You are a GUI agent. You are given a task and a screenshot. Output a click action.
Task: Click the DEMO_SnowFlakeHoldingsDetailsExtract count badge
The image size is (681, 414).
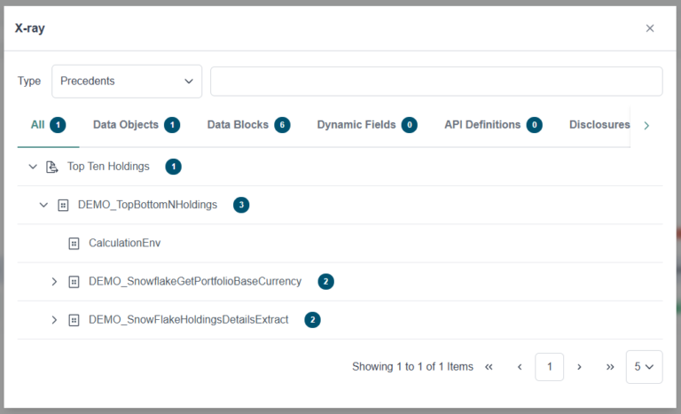312,320
